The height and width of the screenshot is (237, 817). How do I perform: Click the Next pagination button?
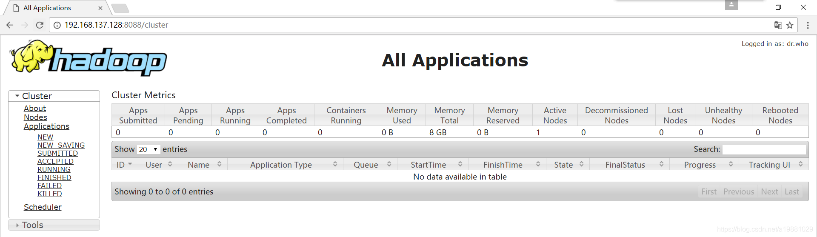click(769, 192)
